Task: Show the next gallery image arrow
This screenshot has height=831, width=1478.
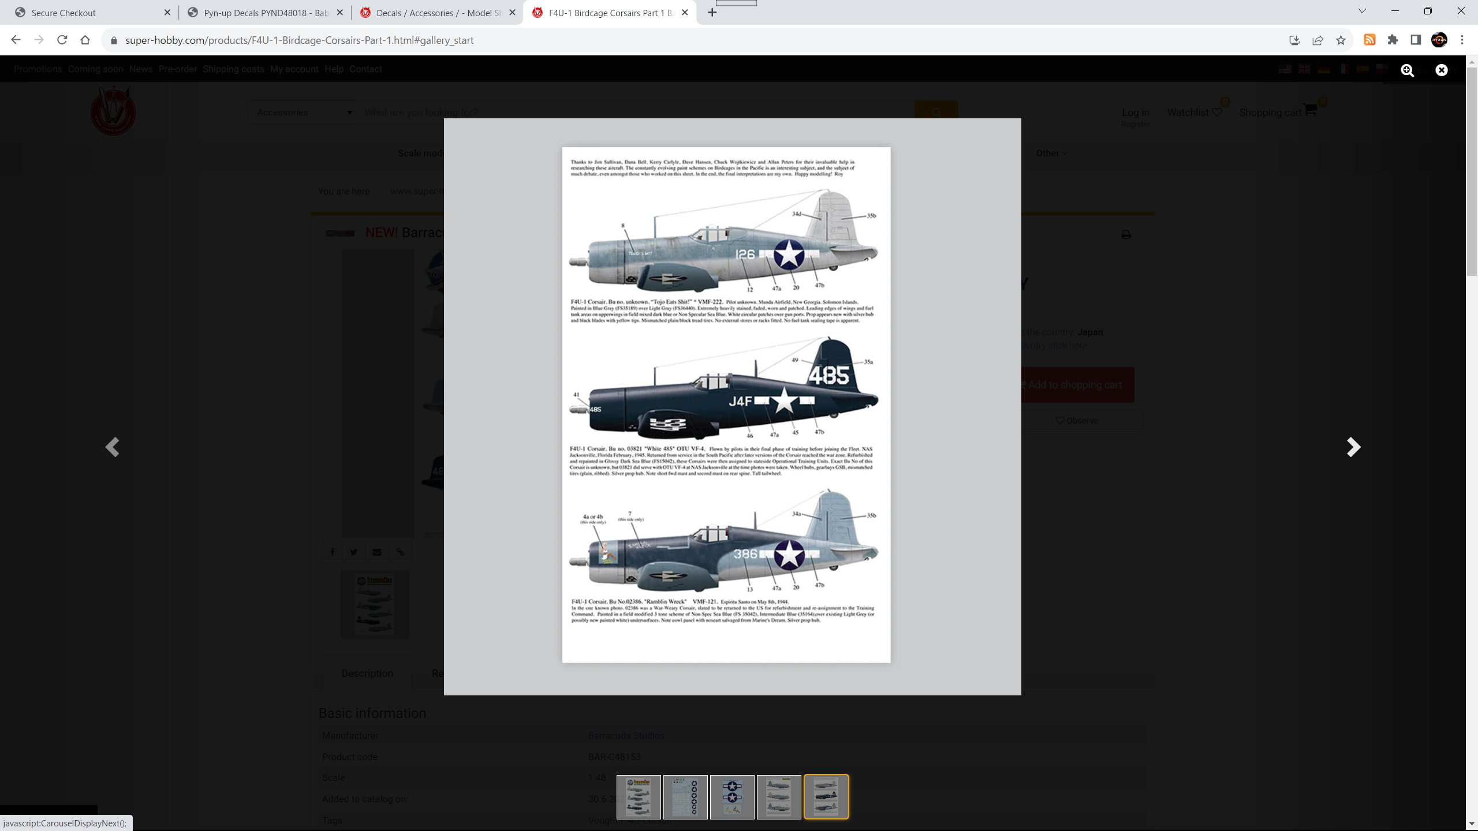Action: [1353, 447]
